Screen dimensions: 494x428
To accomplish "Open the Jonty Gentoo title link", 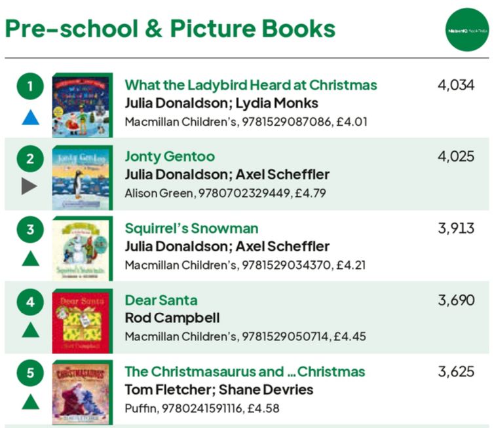I will 170,156.
